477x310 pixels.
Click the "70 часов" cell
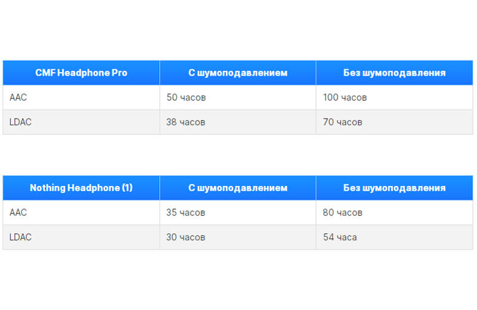point(342,122)
